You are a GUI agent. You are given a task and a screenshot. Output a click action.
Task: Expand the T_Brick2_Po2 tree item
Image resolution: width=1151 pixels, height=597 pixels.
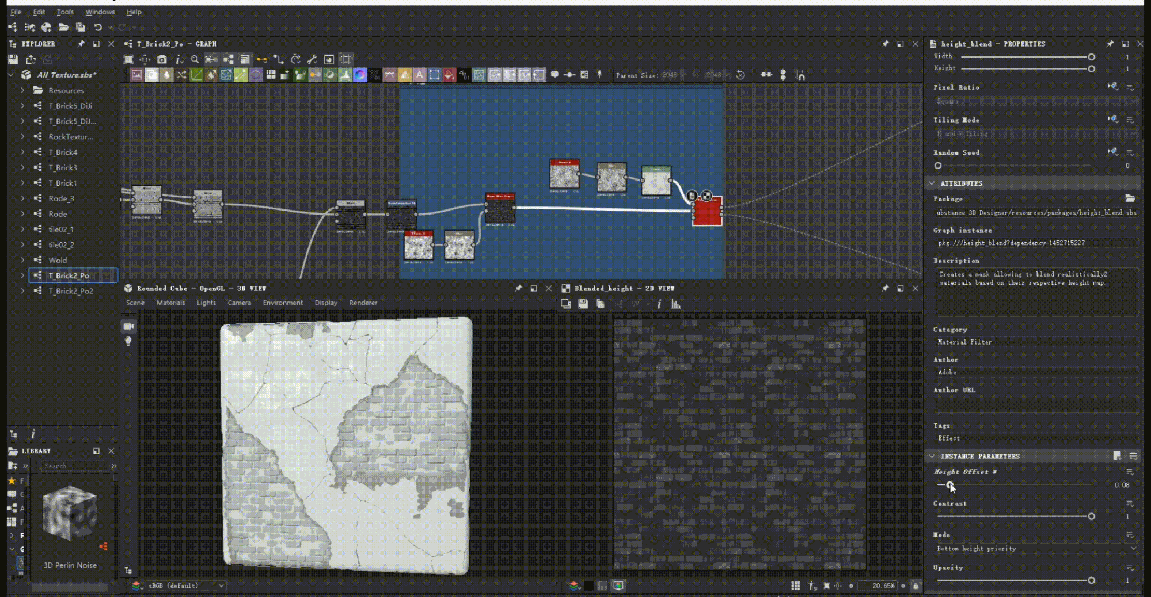point(22,291)
